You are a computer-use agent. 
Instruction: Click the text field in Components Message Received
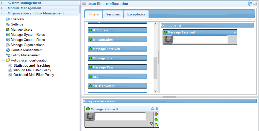pos(200,39)
